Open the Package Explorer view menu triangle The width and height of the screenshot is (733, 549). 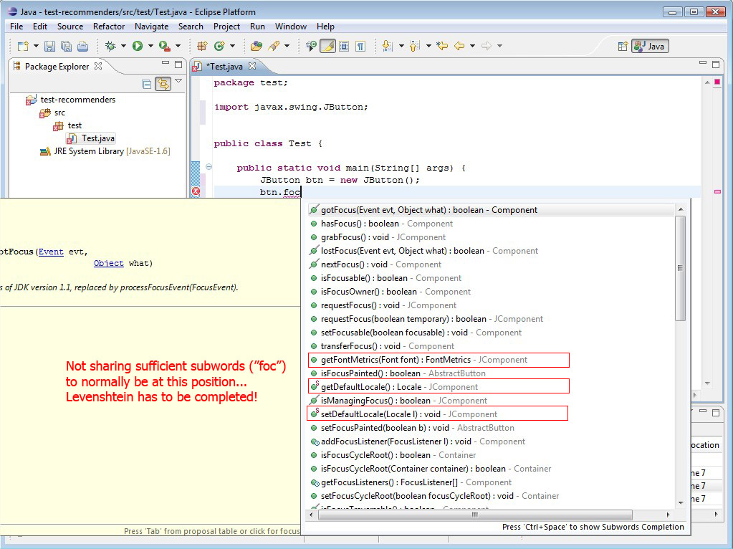(178, 82)
